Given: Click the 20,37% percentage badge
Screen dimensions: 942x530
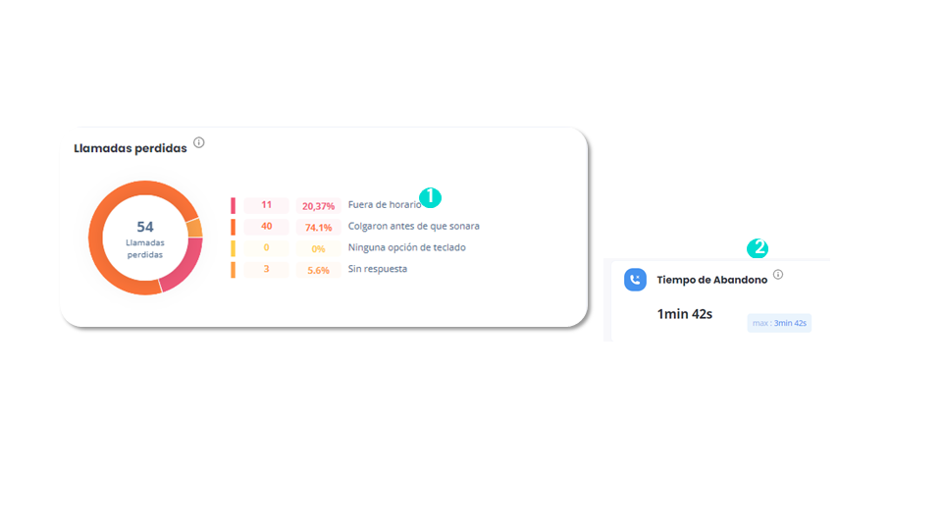Looking at the screenshot, I should click(318, 206).
